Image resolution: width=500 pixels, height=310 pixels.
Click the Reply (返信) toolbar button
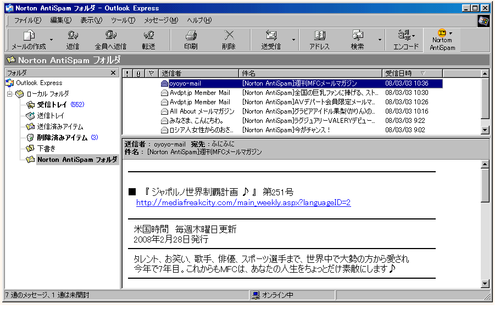pyautogui.click(x=73, y=40)
